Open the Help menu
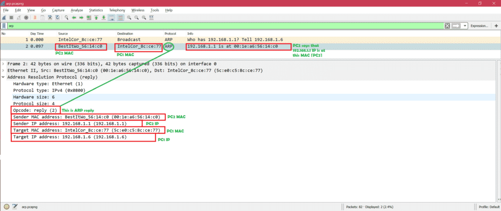 click(169, 10)
